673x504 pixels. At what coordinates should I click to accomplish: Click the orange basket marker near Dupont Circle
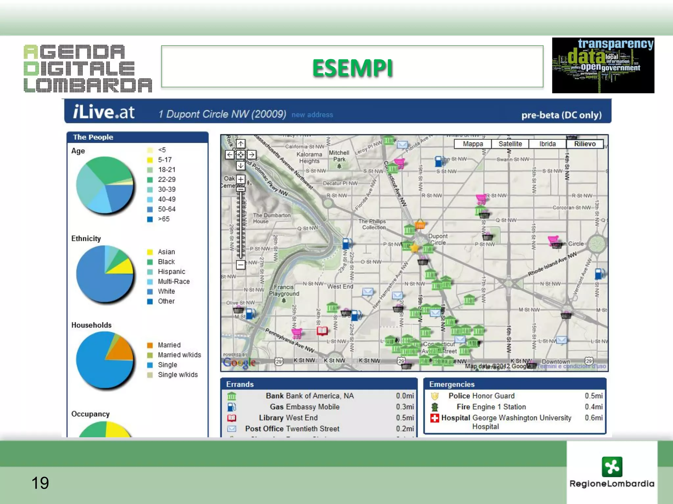tap(420, 225)
